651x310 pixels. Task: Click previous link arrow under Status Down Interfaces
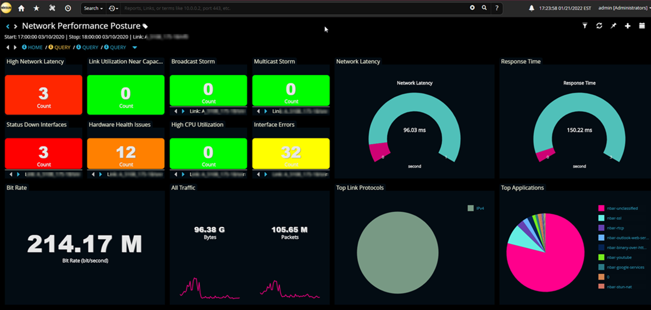[x=11, y=174]
